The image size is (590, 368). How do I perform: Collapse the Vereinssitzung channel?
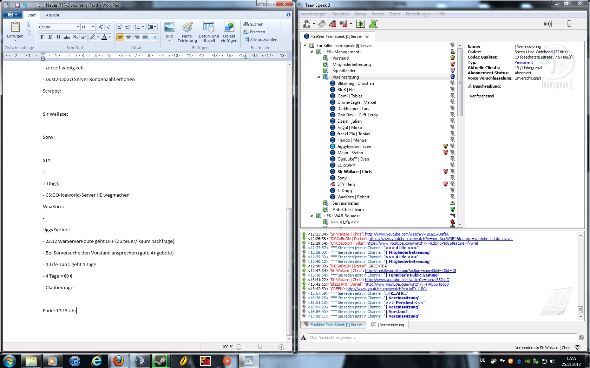(319, 77)
